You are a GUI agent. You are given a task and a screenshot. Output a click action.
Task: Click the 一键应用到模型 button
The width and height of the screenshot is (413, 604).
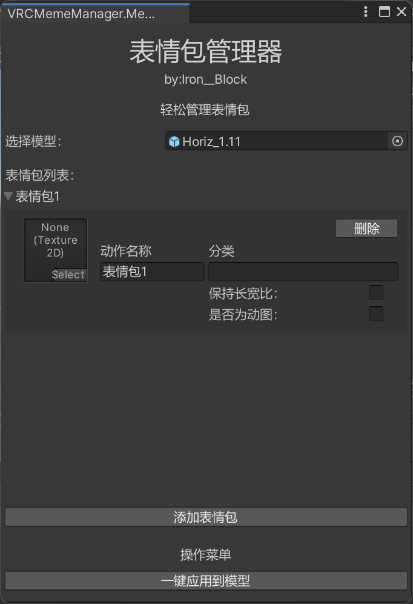[x=206, y=580]
